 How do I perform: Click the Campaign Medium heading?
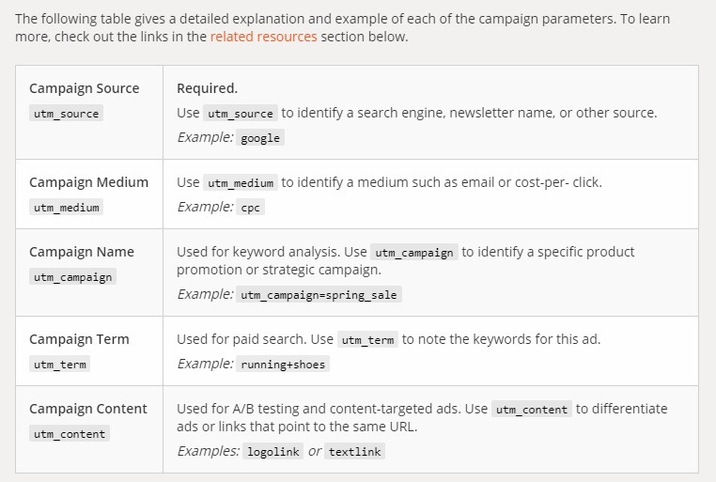(88, 182)
